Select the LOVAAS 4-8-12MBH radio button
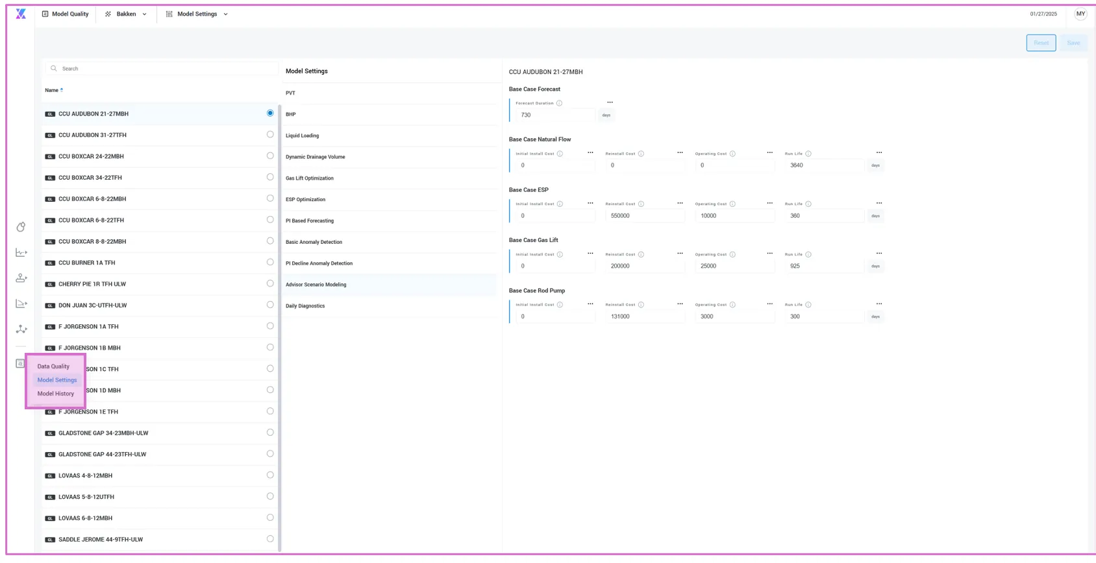This screenshot has height=563, width=1096. tap(270, 475)
